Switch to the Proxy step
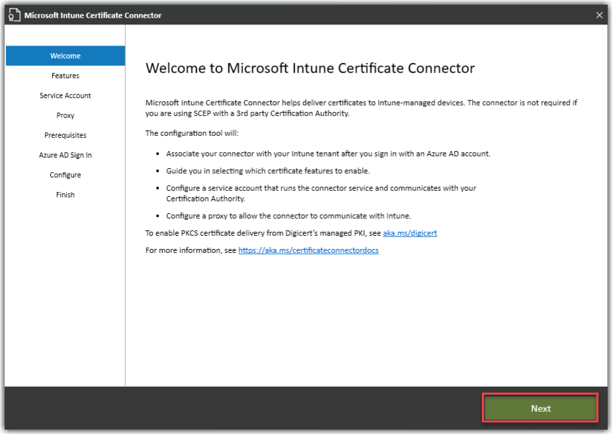The image size is (613, 435). [66, 116]
